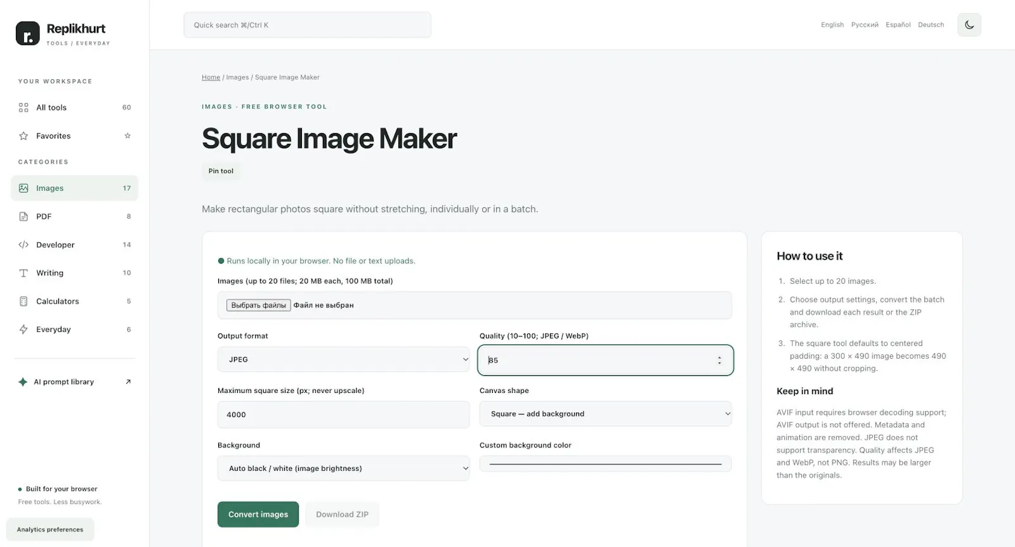Toggle dark mode with moon button

pyautogui.click(x=969, y=25)
